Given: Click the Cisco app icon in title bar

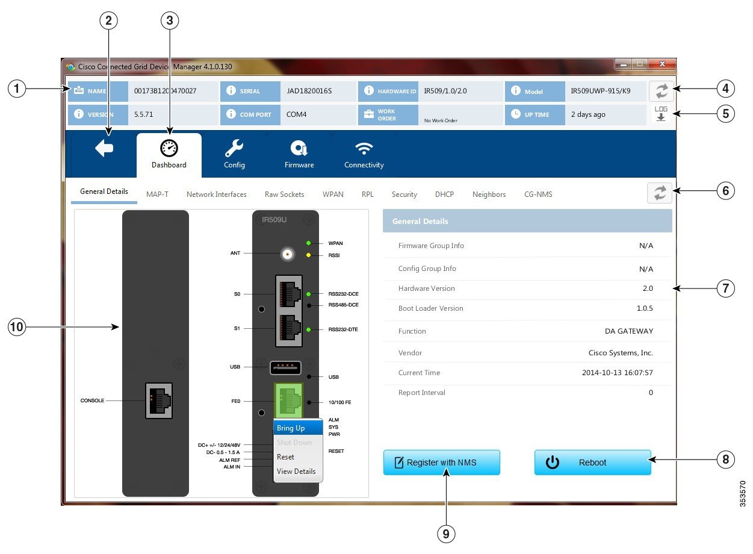Looking at the screenshot, I should (70, 67).
